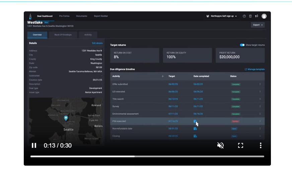
Task: Open the user profile avatar
Action: pos(264,16)
